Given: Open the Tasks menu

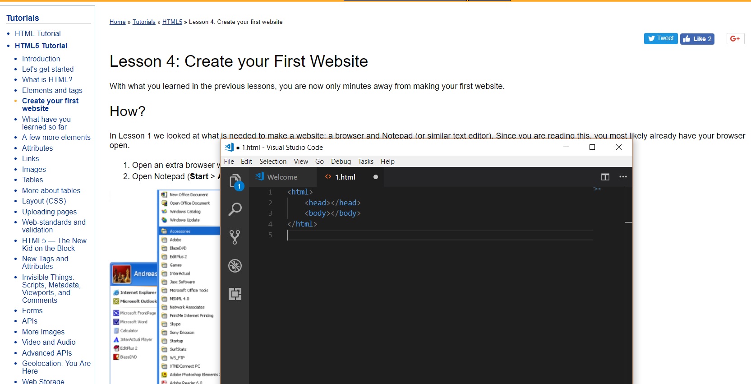Looking at the screenshot, I should coord(366,162).
